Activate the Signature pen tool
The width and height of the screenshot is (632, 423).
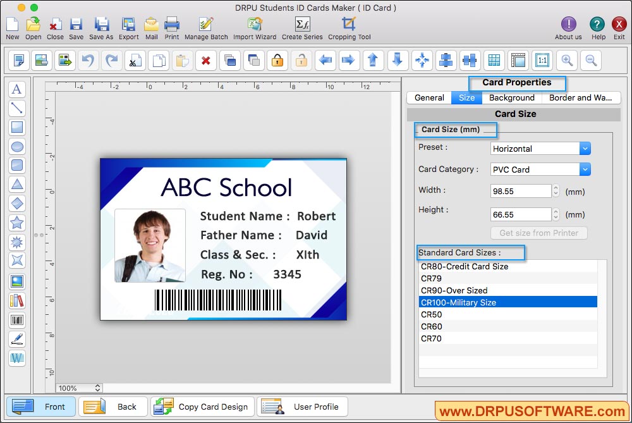tap(17, 339)
